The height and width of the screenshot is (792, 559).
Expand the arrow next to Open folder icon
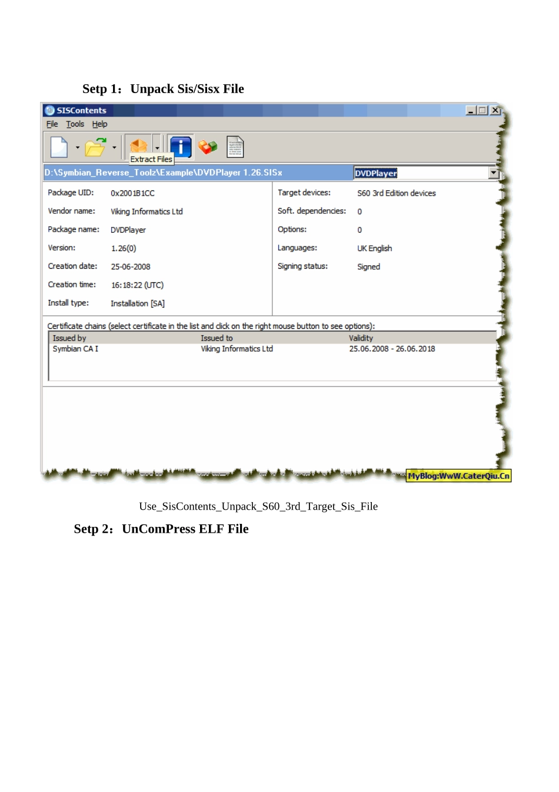click(114, 147)
